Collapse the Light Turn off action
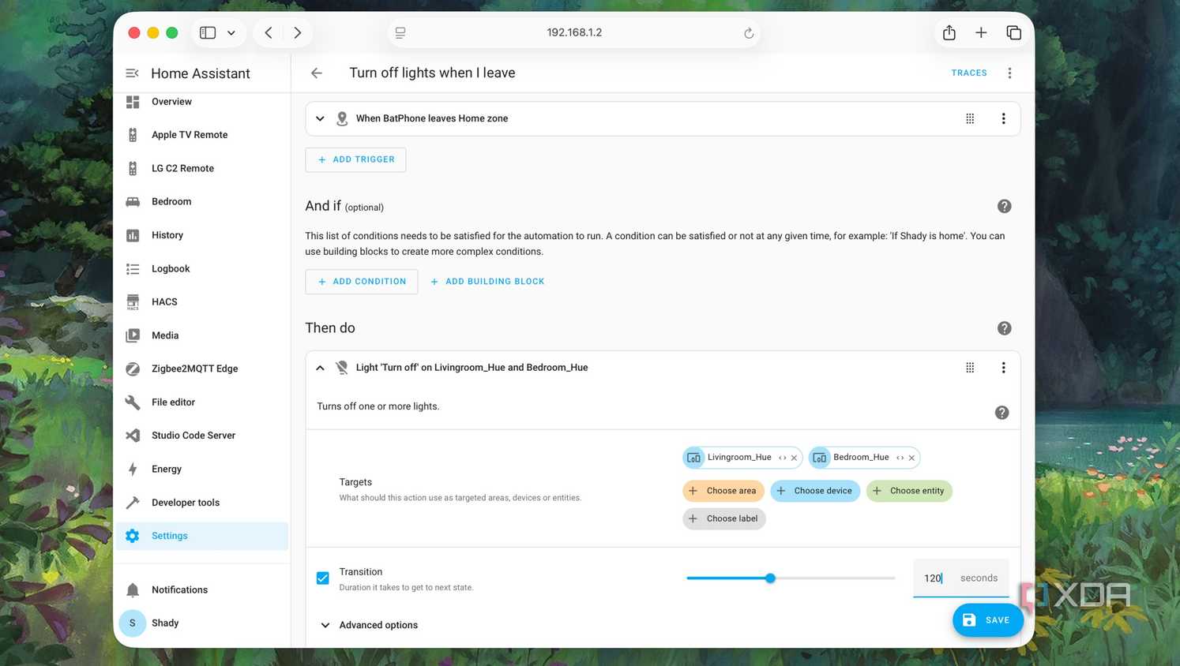This screenshot has height=666, width=1180. 320,368
